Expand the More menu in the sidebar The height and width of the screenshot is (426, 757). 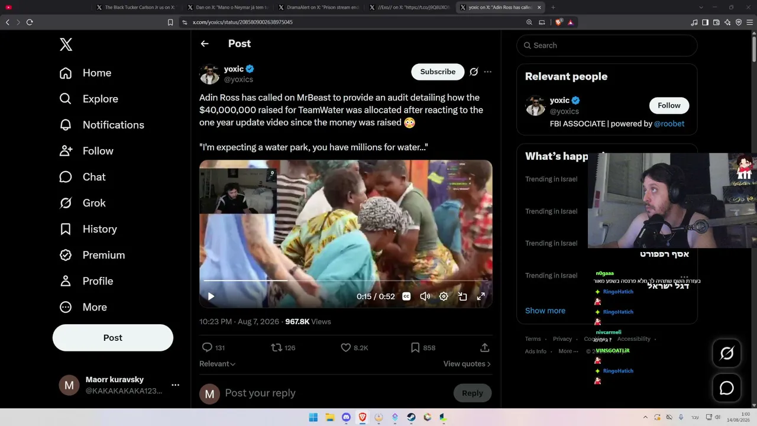click(x=83, y=307)
